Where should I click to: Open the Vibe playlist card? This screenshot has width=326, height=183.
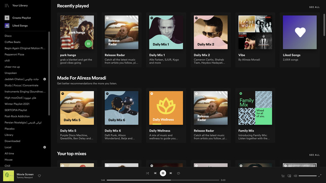point(255,40)
